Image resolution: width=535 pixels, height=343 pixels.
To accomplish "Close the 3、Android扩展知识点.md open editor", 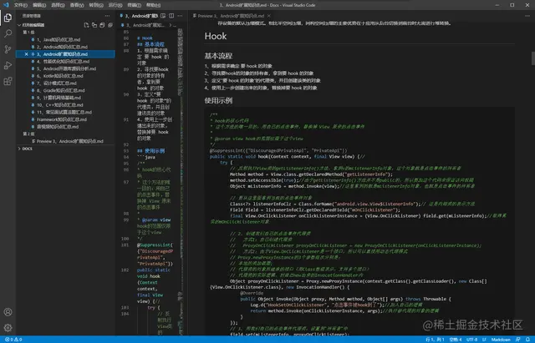I will [26, 53].
